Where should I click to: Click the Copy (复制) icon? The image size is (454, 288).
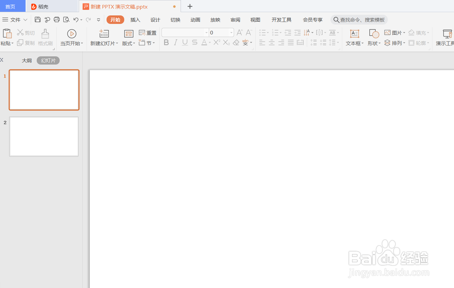point(20,43)
